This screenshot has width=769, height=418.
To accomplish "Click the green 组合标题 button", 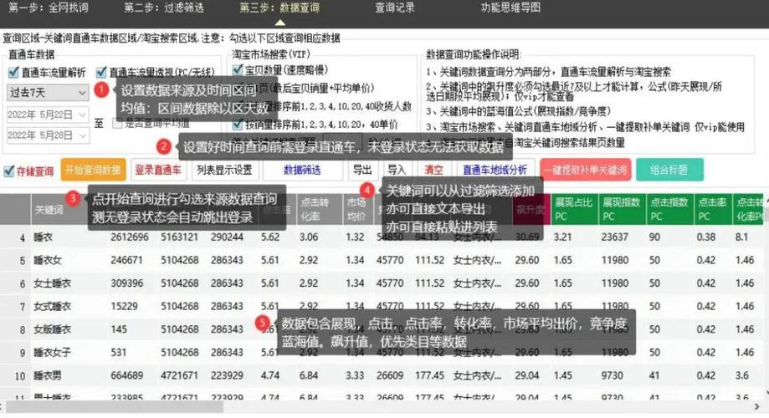I will pyautogui.click(x=667, y=170).
